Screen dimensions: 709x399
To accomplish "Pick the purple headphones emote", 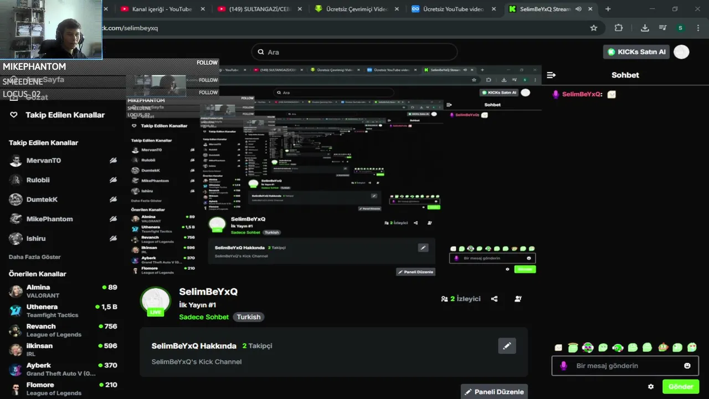I will 588,347.
